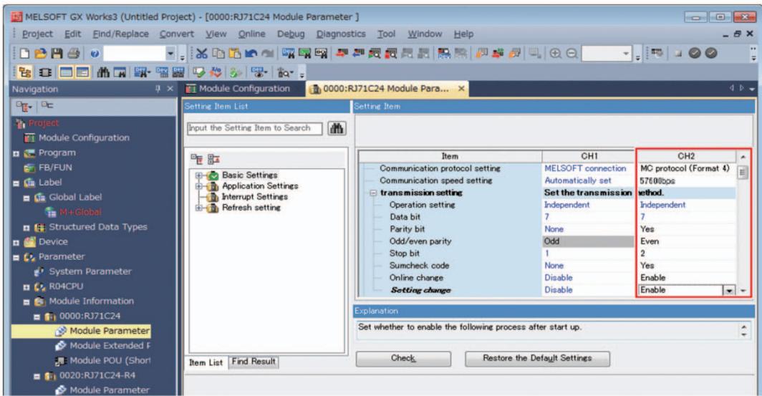Open the CH2 Setting change Enable dropdown

(x=728, y=291)
